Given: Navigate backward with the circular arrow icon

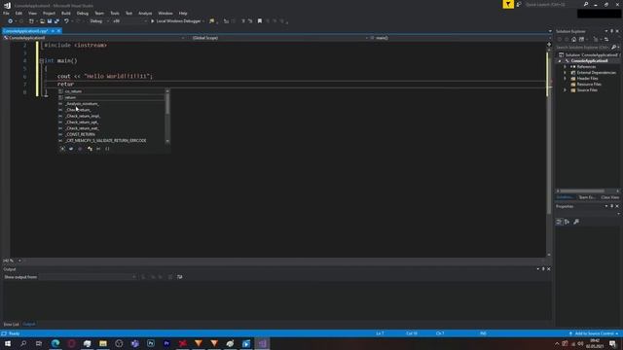Looking at the screenshot, I should tap(11, 21).
